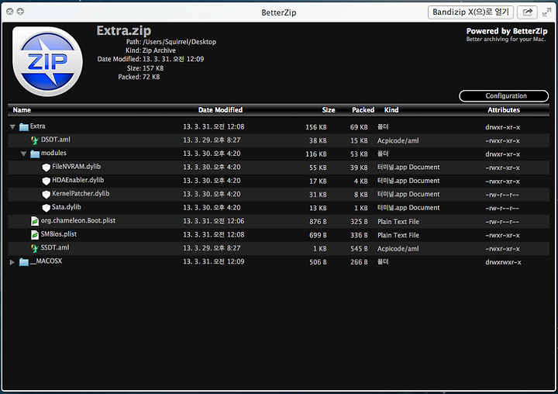Click the SMBios.plist file icon
558x394 pixels.
click(35, 235)
